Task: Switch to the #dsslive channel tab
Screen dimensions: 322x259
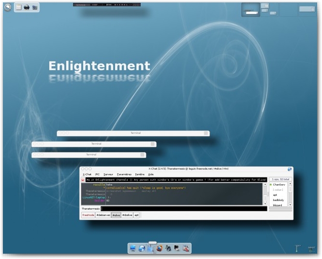Action: [x=127, y=215]
